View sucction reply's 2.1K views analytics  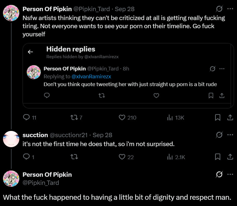pos(170,157)
